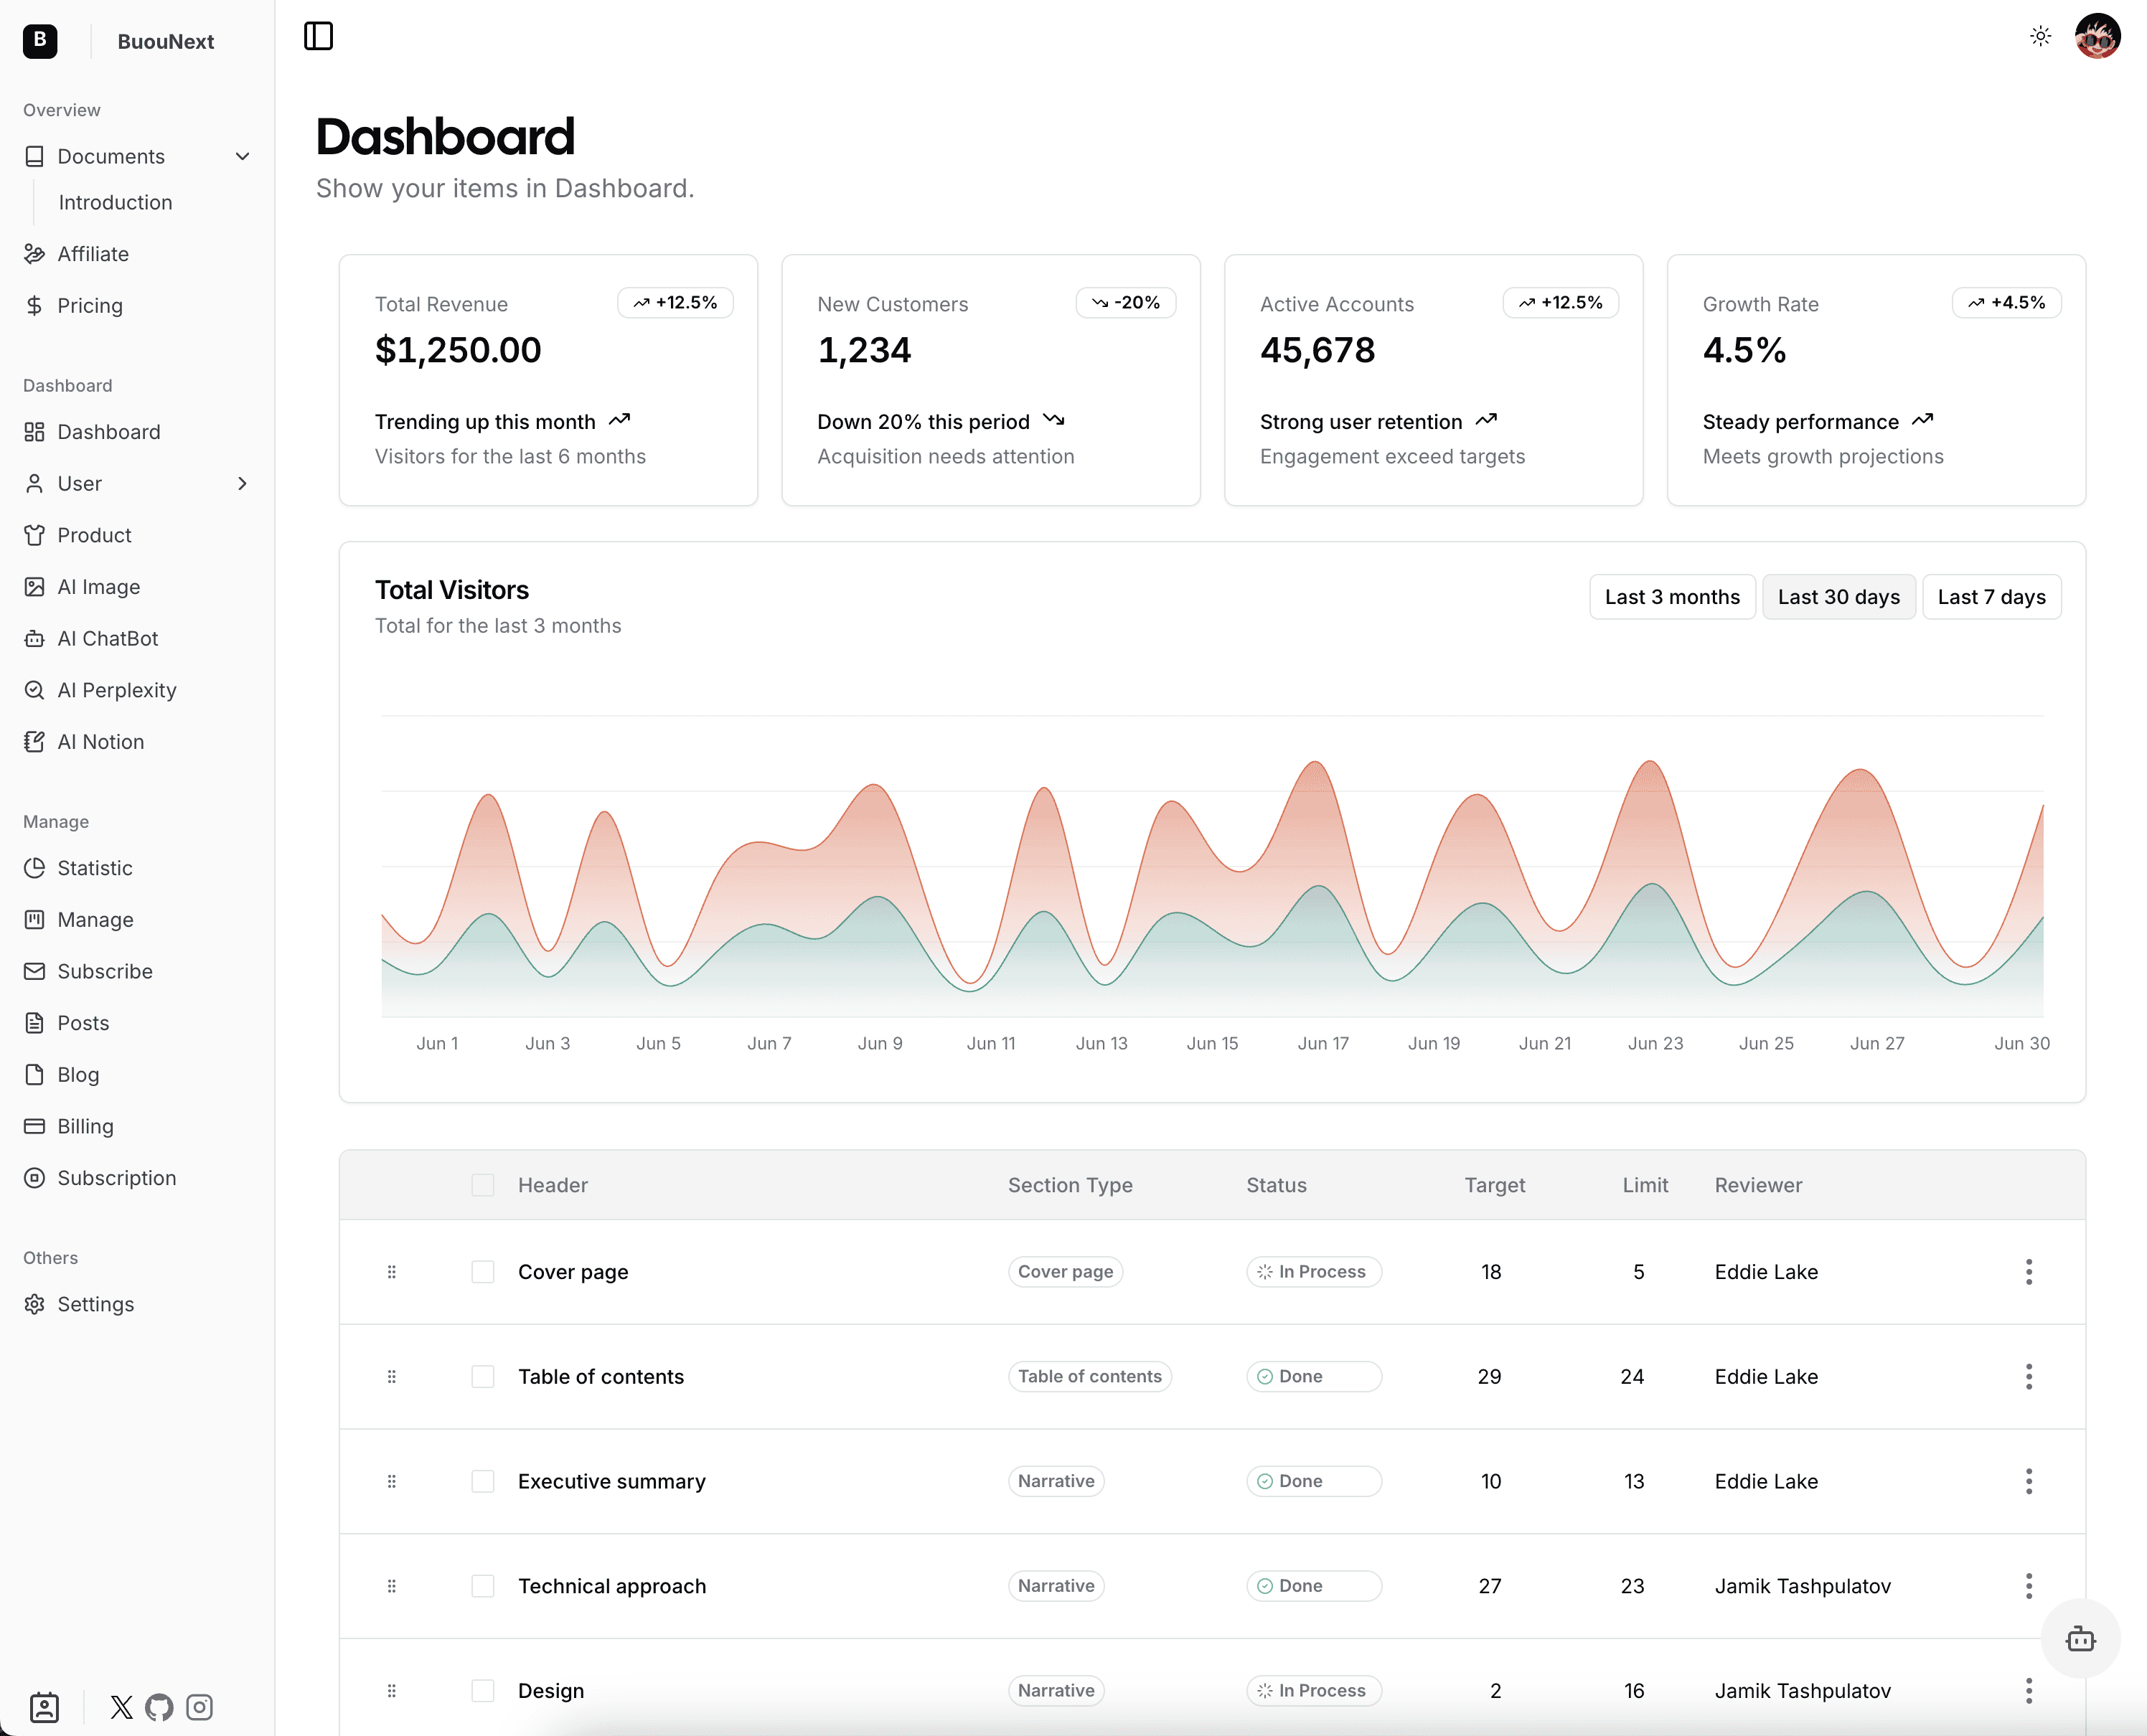The image size is (2147, 1736).
Task: Open the X (Twitter) icon link
Action: [x=121, y=1707]
